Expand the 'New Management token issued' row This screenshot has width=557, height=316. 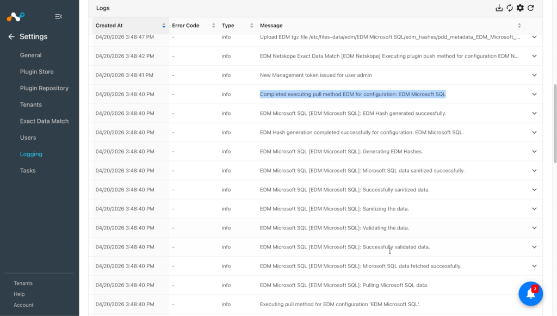(534, 75)
